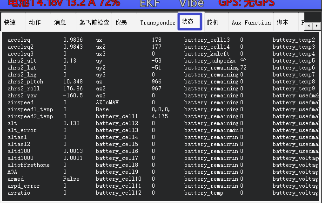Open the 起飞前检查 tab

pos(94,22)
